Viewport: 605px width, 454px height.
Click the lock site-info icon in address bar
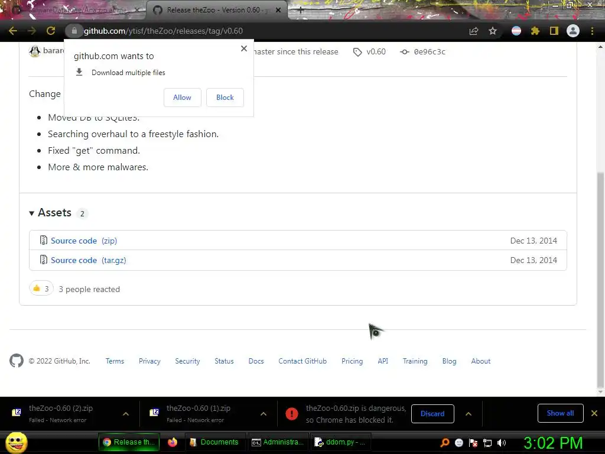(x=74, y=31)
